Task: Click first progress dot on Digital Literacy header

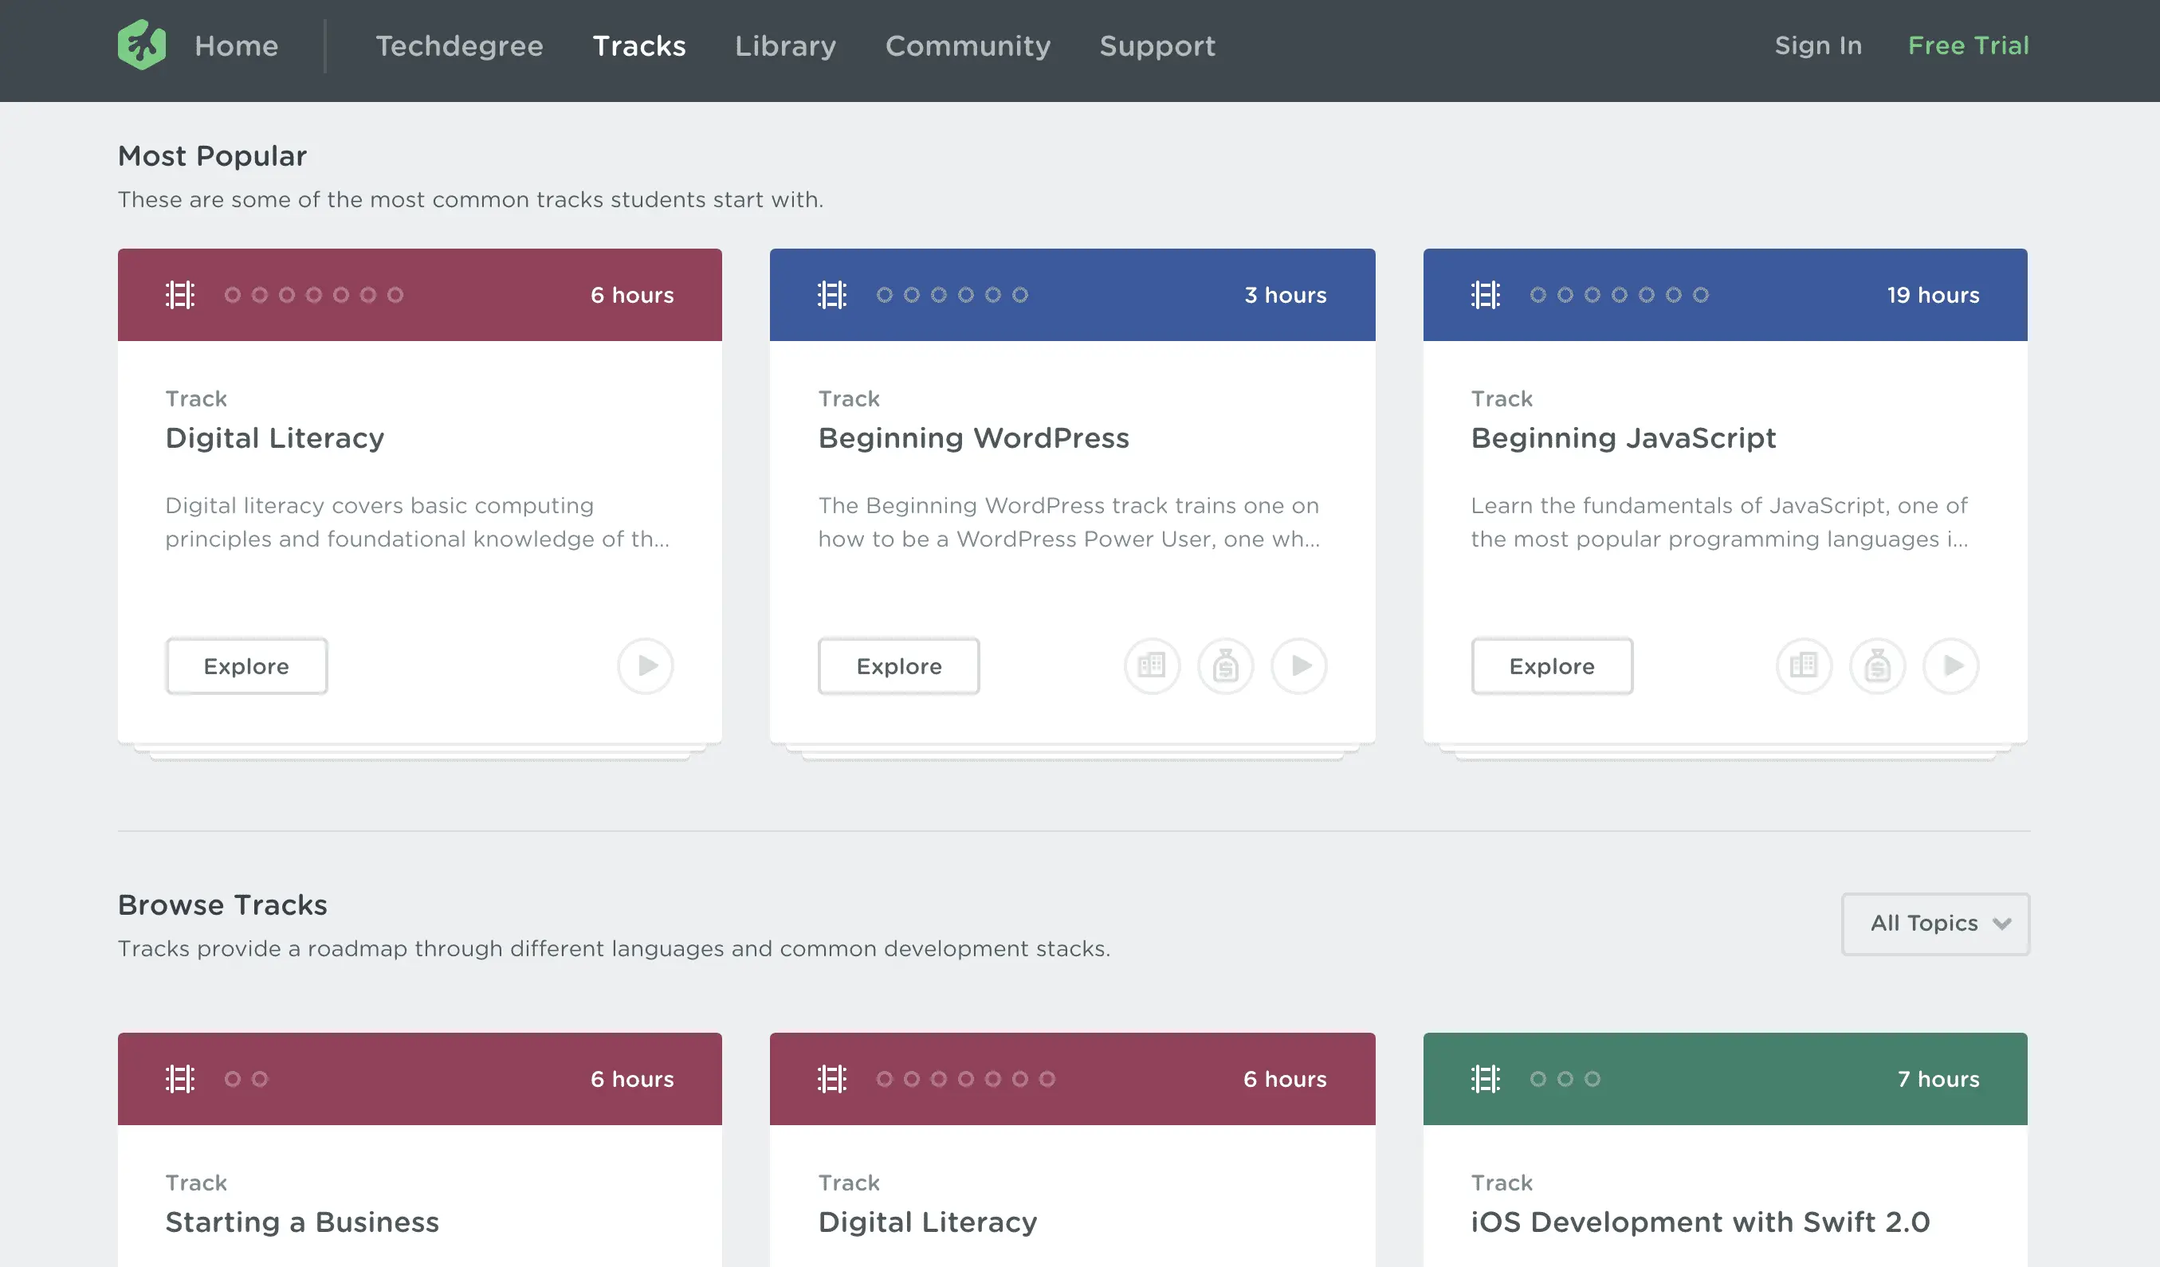Action: (x=232, y=295)
